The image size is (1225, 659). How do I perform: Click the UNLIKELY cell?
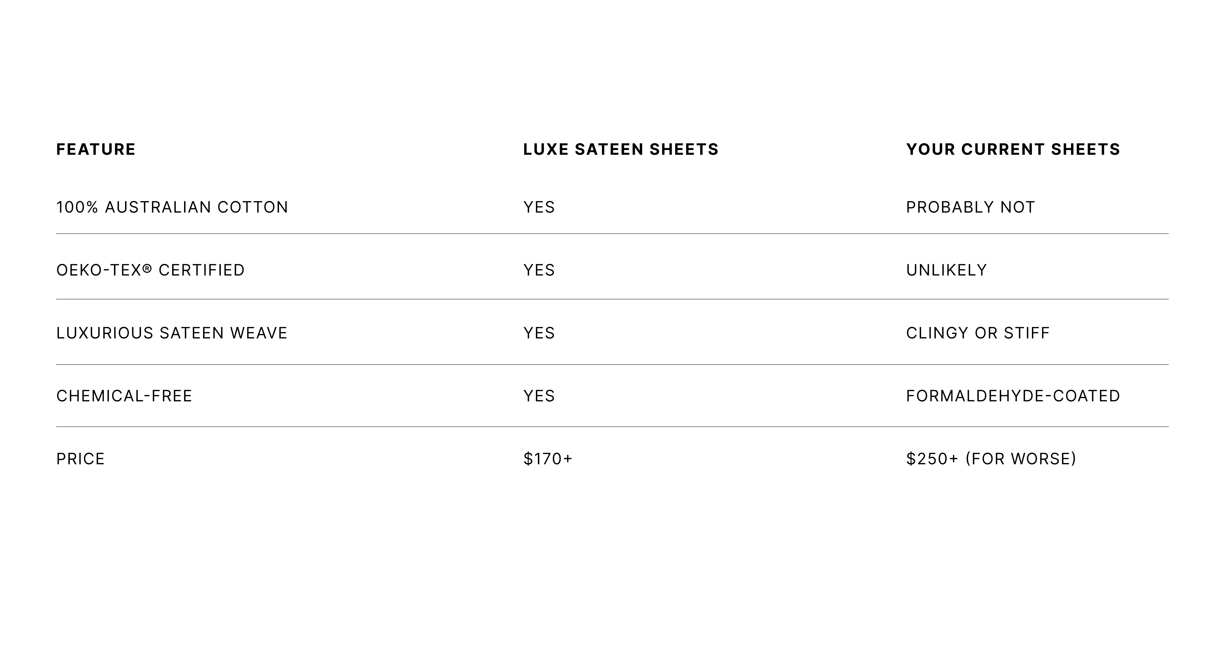(x=946, y=270)
